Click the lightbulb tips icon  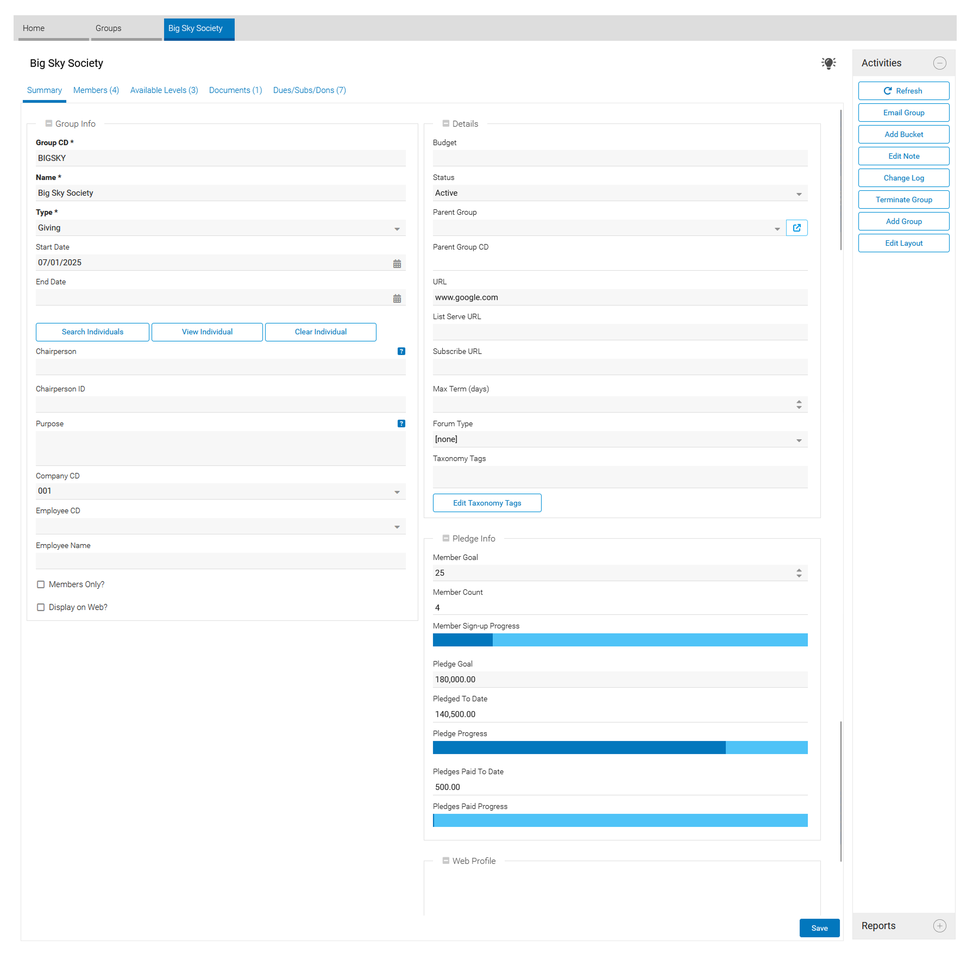[828, 63]
